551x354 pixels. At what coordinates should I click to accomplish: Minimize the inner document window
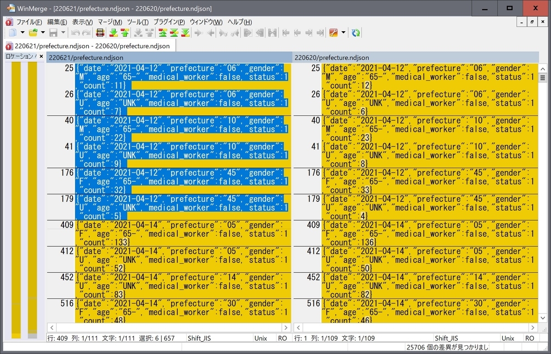tap(522, 22)
